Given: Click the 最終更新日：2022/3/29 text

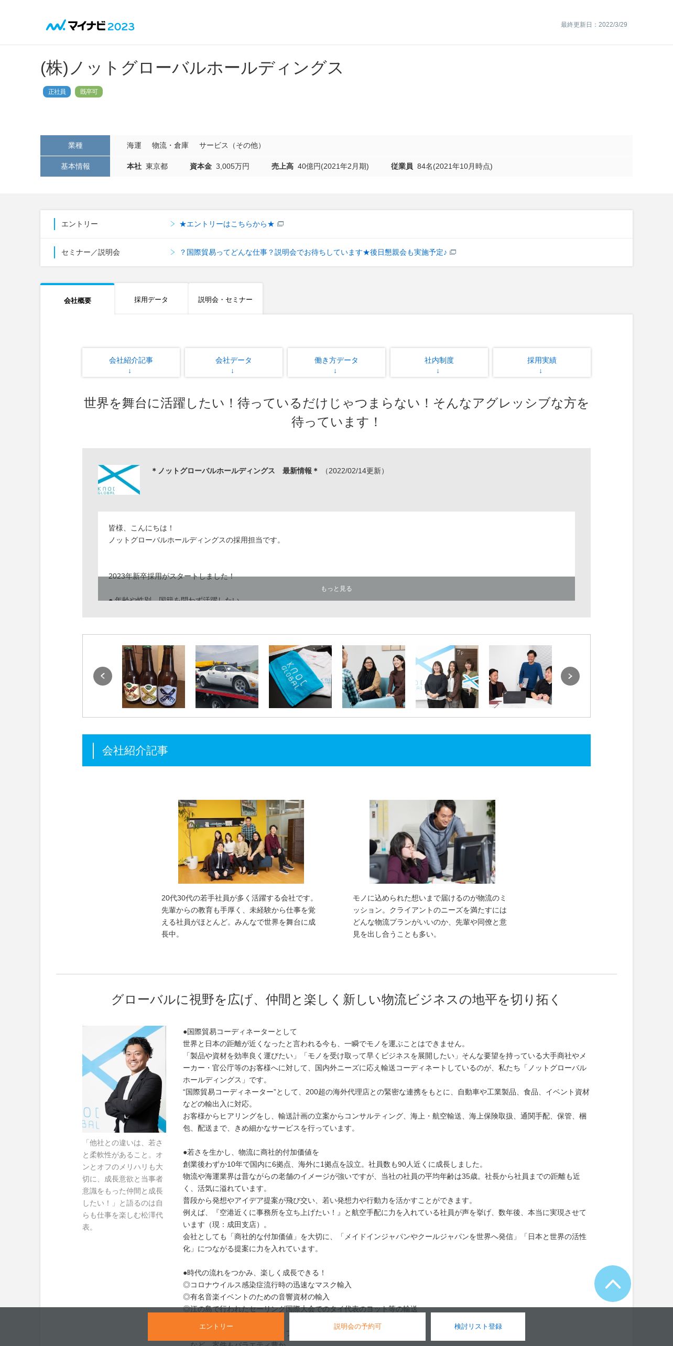Looking at the screenshot, I should [594, 25].
